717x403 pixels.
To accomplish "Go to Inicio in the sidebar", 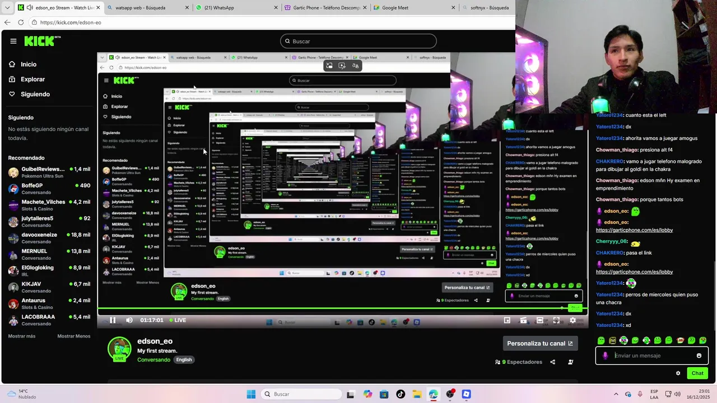I will pos(23,64).
